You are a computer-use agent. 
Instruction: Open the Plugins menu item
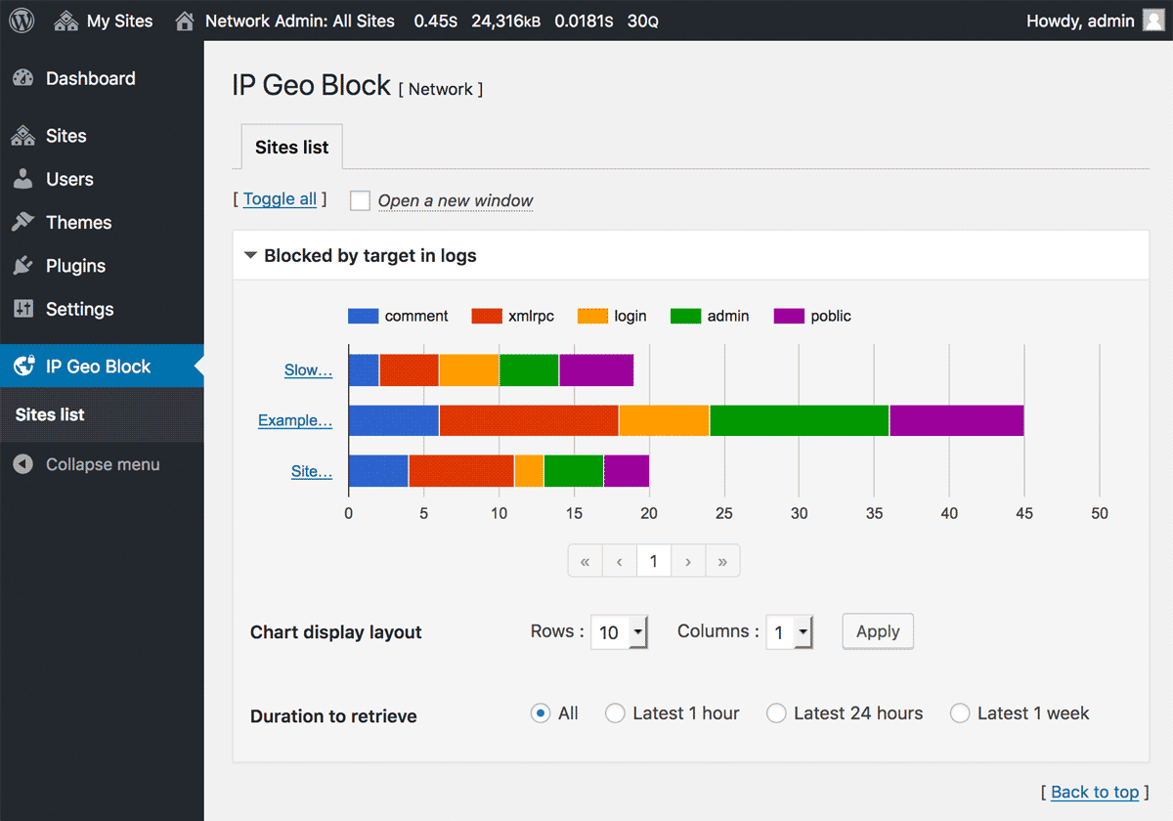102,266
